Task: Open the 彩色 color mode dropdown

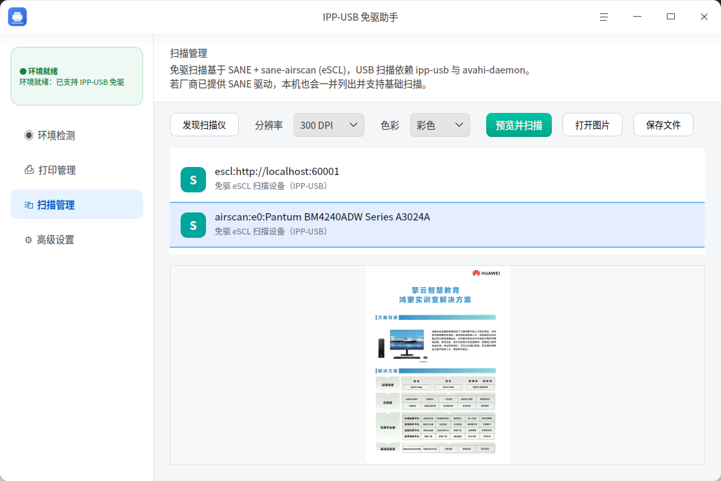Action: pos(440,125)
